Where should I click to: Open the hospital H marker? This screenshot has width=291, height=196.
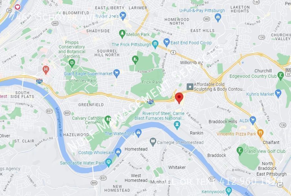pyautogui.click(x=46, y=70)
